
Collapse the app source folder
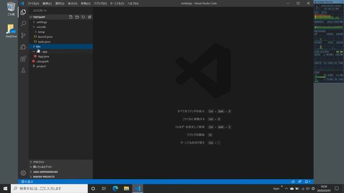[x=61, y=51]
